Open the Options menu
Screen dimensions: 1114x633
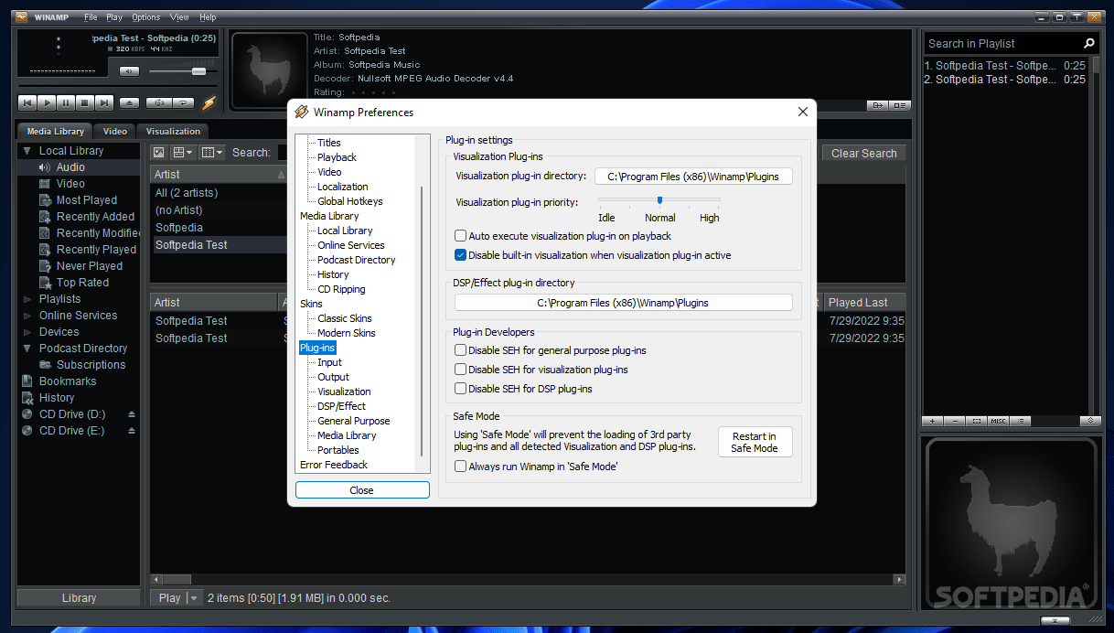coord(146,17)
